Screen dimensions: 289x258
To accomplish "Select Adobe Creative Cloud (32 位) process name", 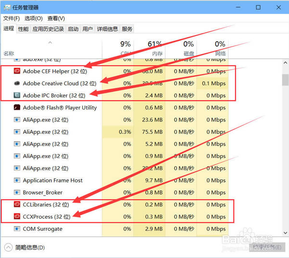I will coord(60,84).
